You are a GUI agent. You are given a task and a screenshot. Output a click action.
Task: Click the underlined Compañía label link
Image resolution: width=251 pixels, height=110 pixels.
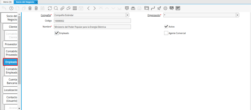[46, 15]
